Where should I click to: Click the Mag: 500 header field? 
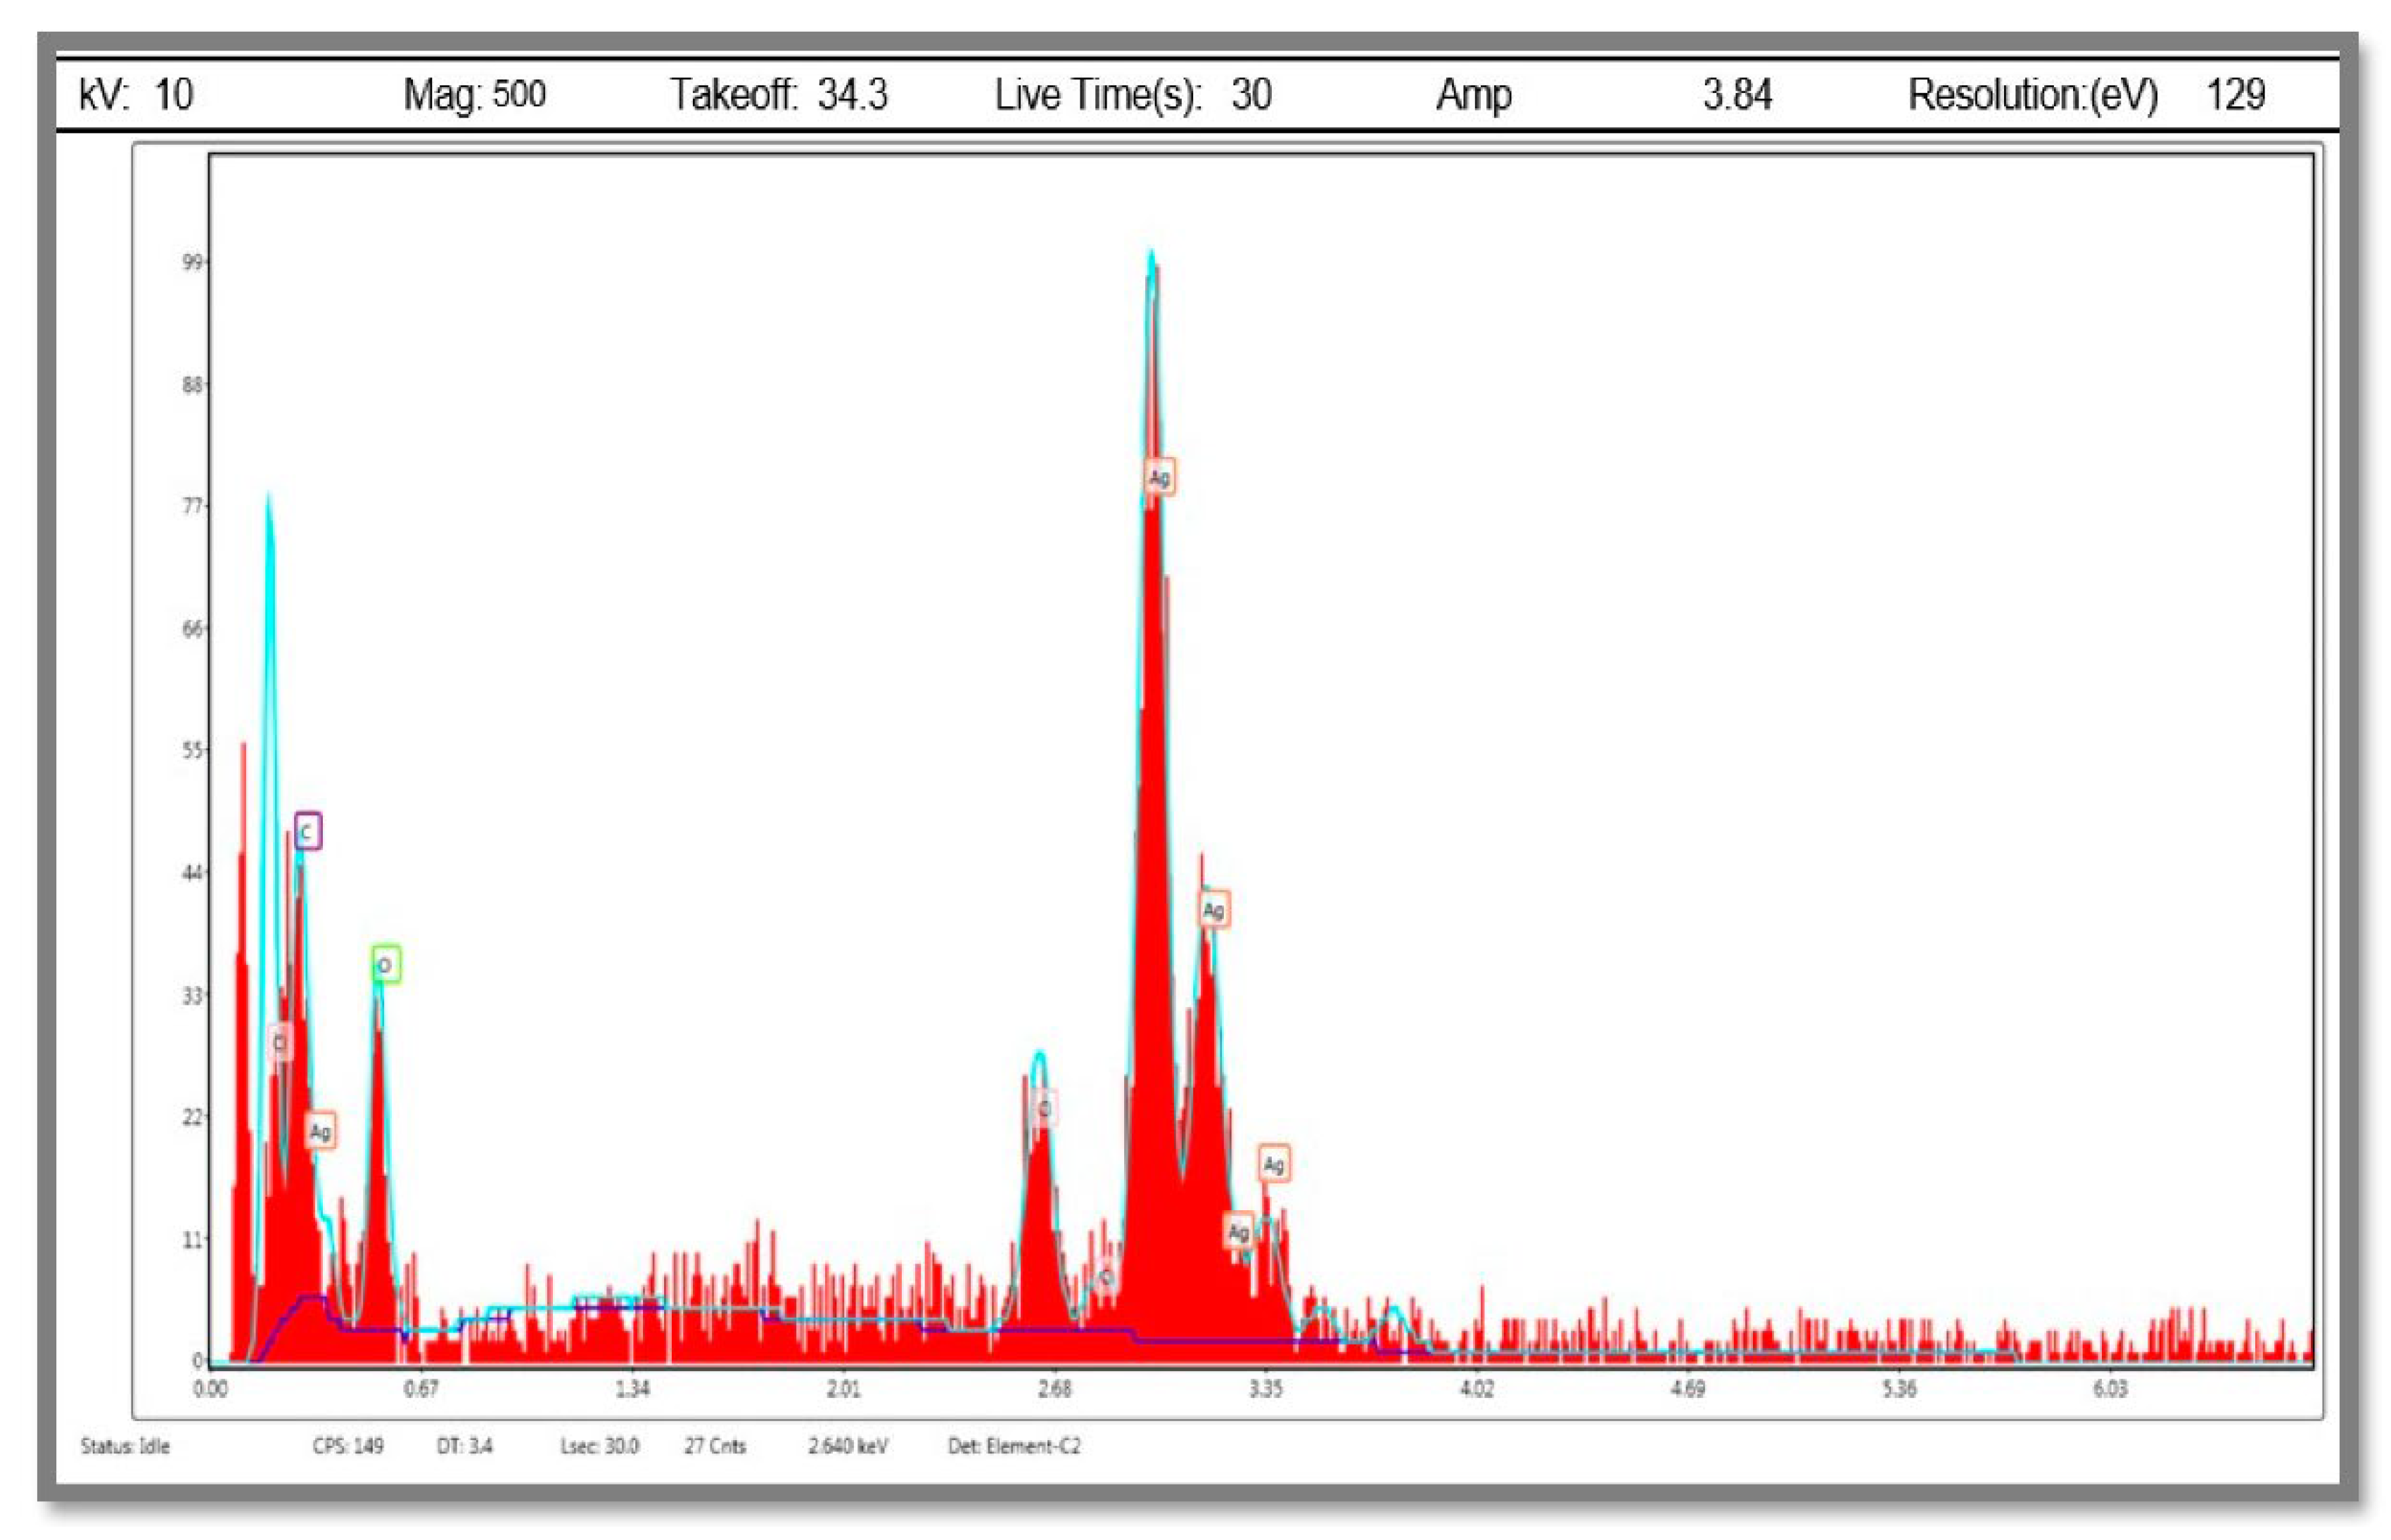(x=474, y=95)
